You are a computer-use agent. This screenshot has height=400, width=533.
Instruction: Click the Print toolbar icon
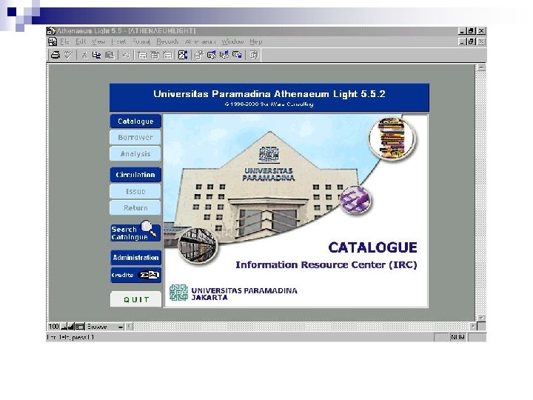[x=56, y=55]
